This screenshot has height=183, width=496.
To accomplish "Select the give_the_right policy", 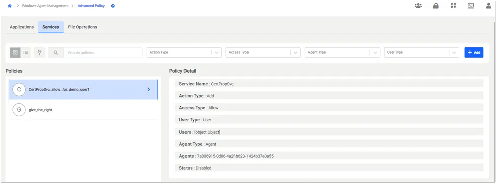I will pyautogui.click(x=83, y=110).
